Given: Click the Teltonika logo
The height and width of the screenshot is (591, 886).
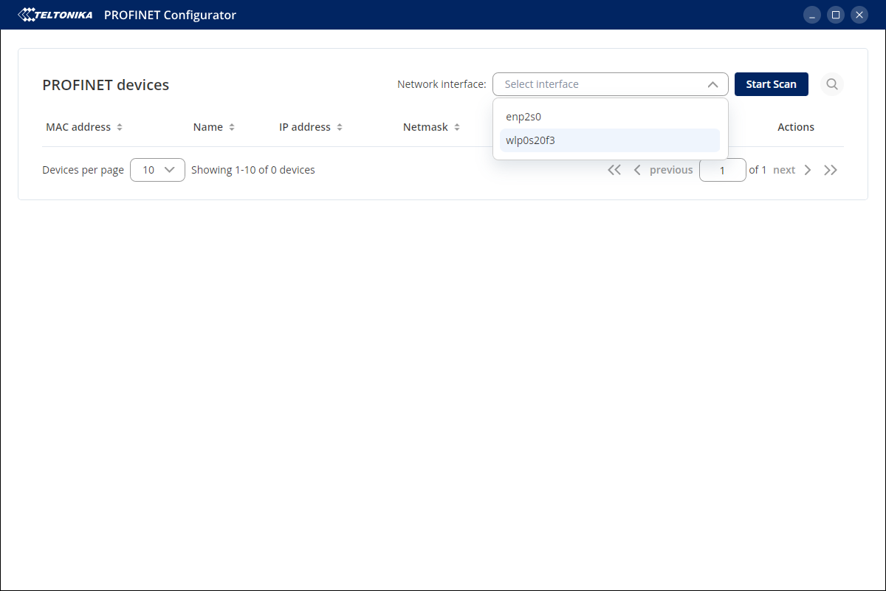Looking at the screenshot, I should (x=55, y=15).
